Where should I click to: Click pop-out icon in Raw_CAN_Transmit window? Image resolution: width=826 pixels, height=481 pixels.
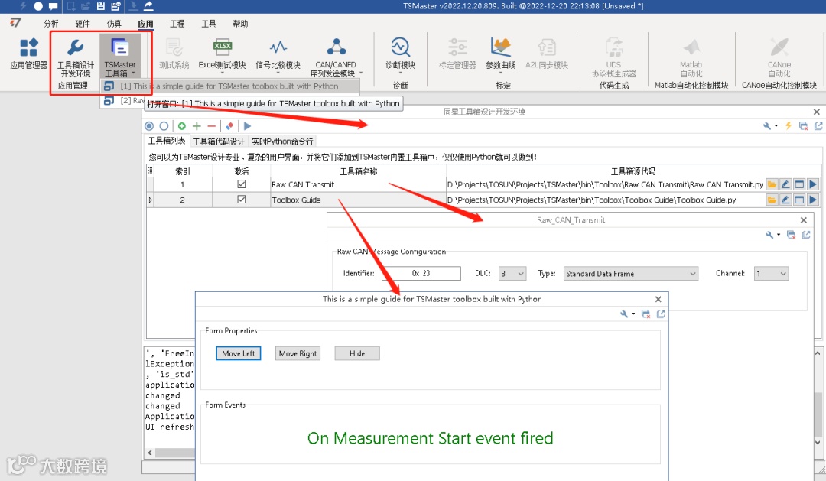click(x=806, y=235)
